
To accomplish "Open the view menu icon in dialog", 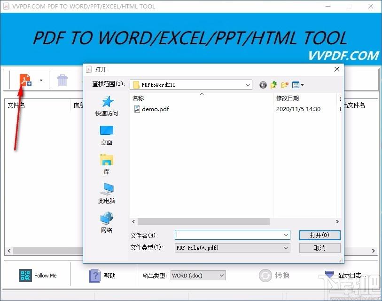I will (x=298, y=85).
